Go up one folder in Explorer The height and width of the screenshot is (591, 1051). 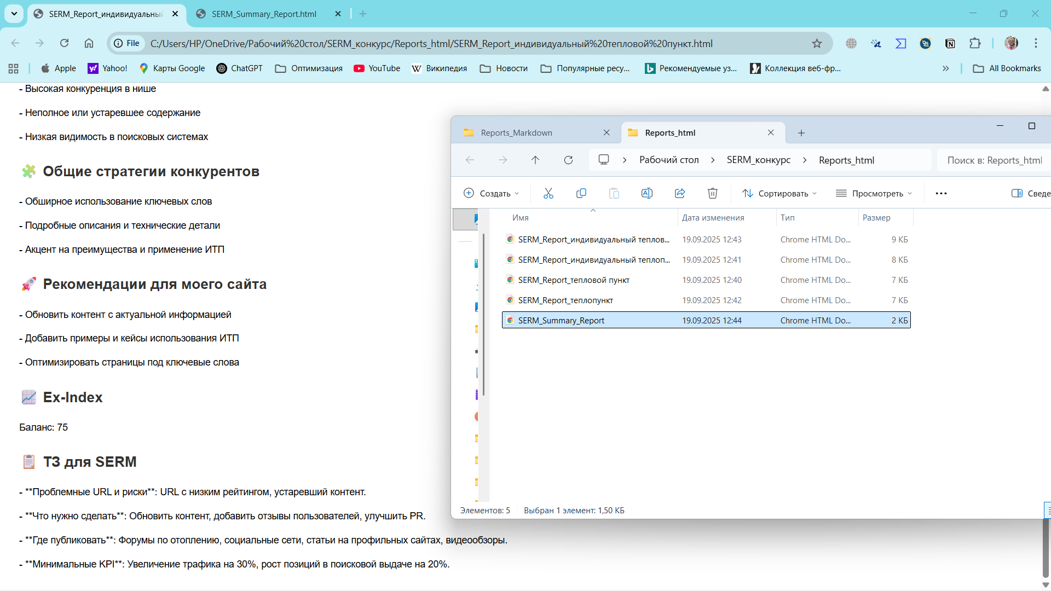tap(535, 160)
